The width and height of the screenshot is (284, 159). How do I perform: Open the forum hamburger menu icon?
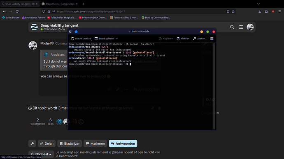(x=241, y=27)
